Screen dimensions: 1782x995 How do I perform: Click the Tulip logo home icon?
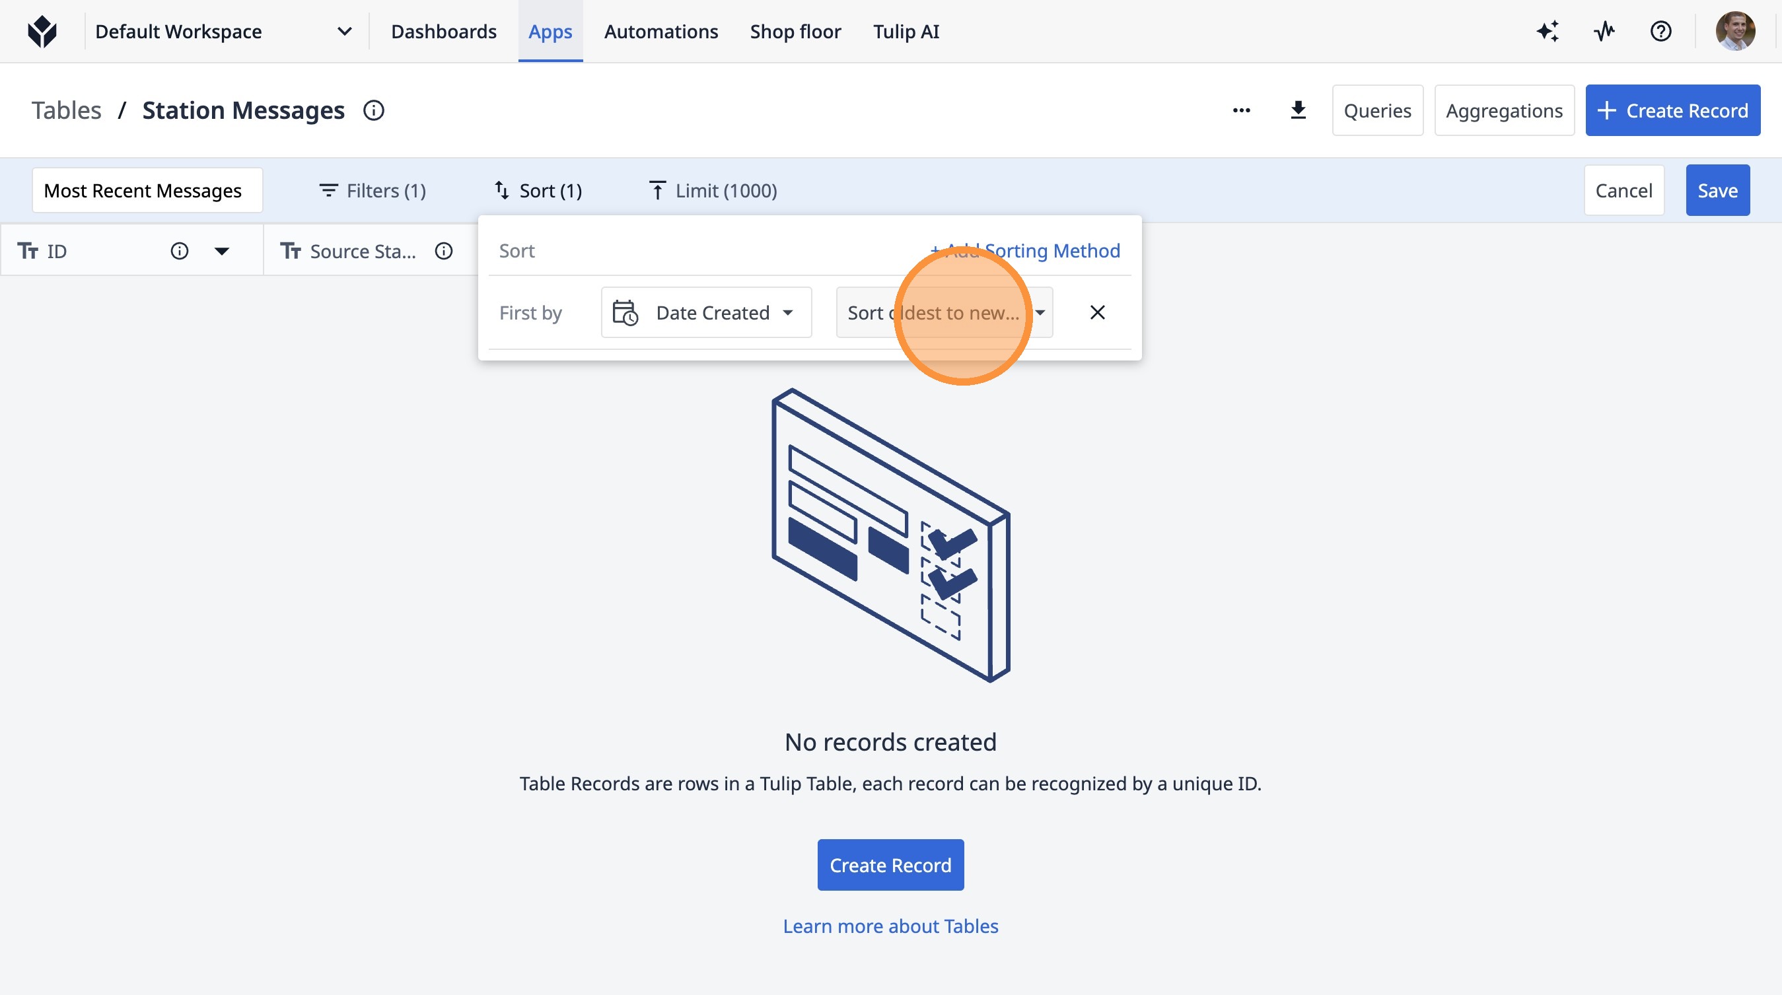click(x=42, y=32)
